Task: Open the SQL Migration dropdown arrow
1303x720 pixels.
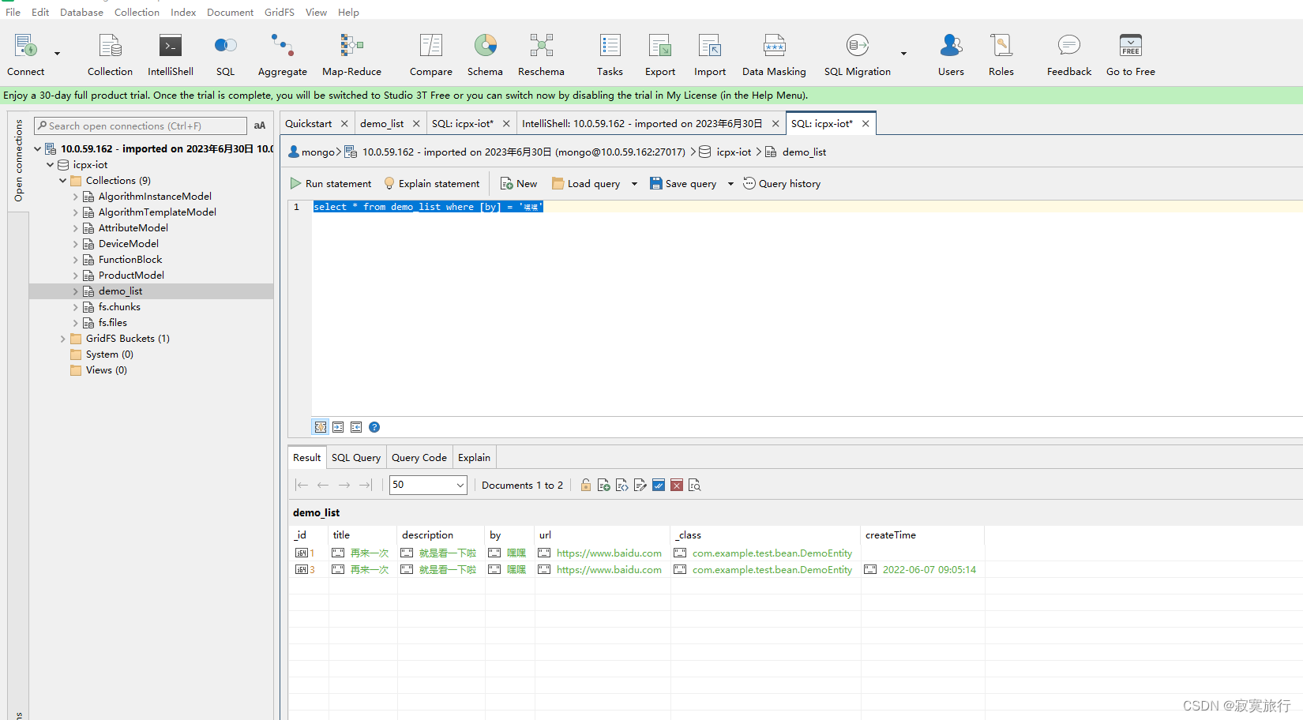Action: tap(903, 54)
